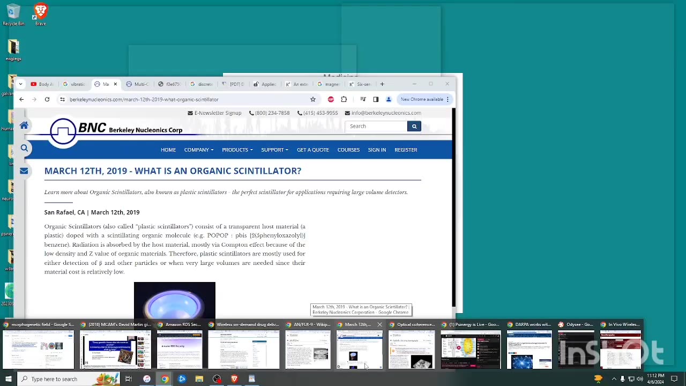686x386 pixels.
Task: Open Recycle Bin desktop icon
Action: (x=13, y=16)
